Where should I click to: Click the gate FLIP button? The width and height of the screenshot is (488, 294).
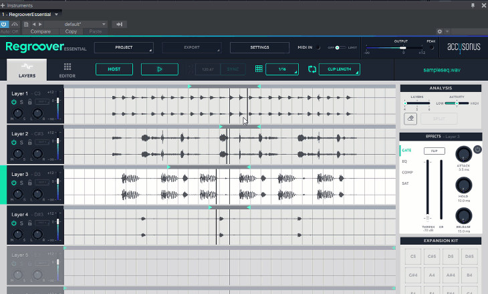tap(434, 151)
